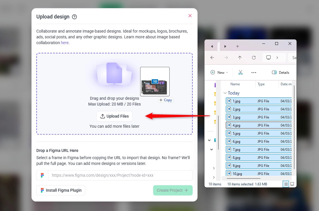
Task: Open the 'here' link about image collaboration
Action: 65,43
